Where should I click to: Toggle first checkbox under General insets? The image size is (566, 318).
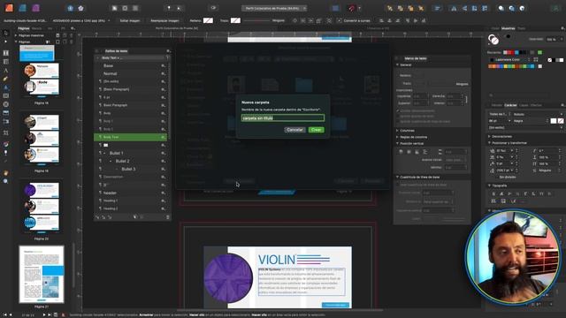click(x=398, y=110)
